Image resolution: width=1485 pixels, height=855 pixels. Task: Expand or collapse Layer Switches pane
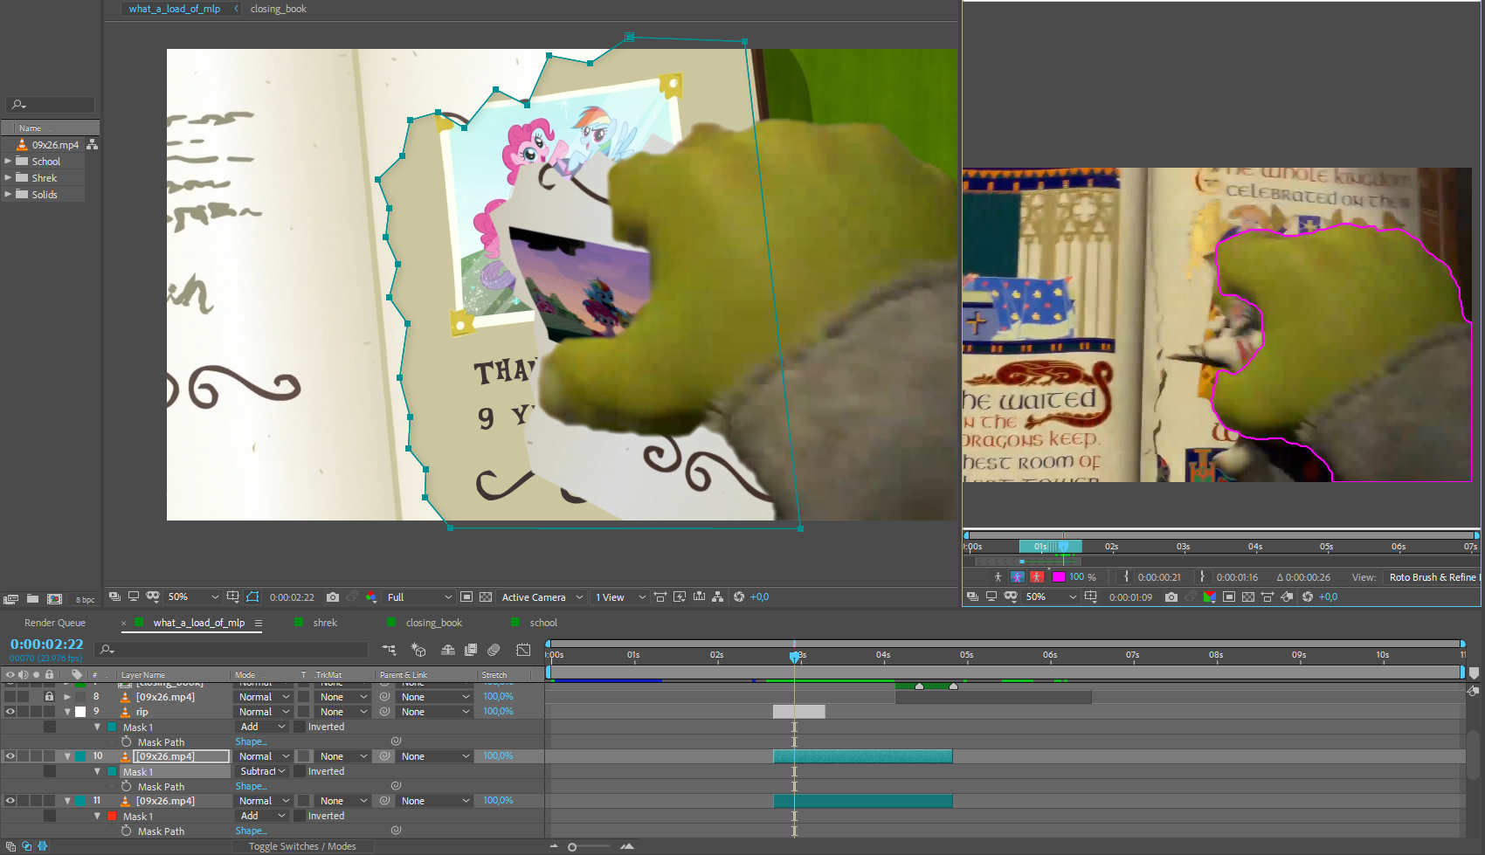(x=10, y=846)
